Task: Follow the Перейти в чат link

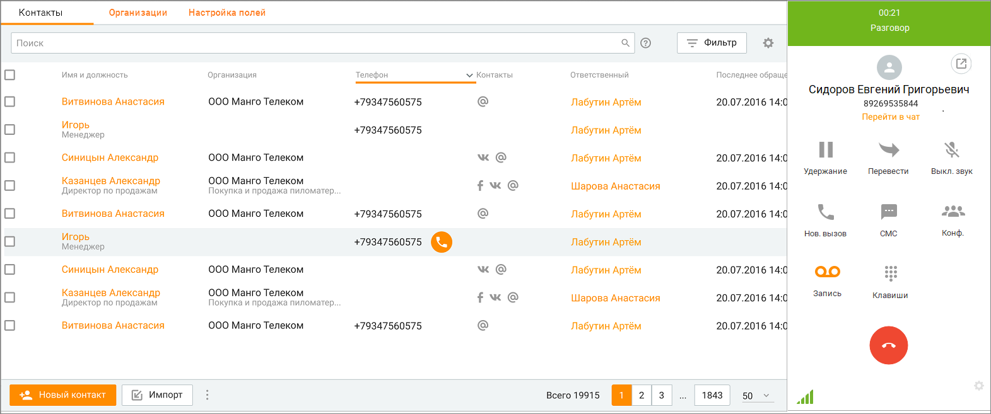Action: (x=891, y=117)
